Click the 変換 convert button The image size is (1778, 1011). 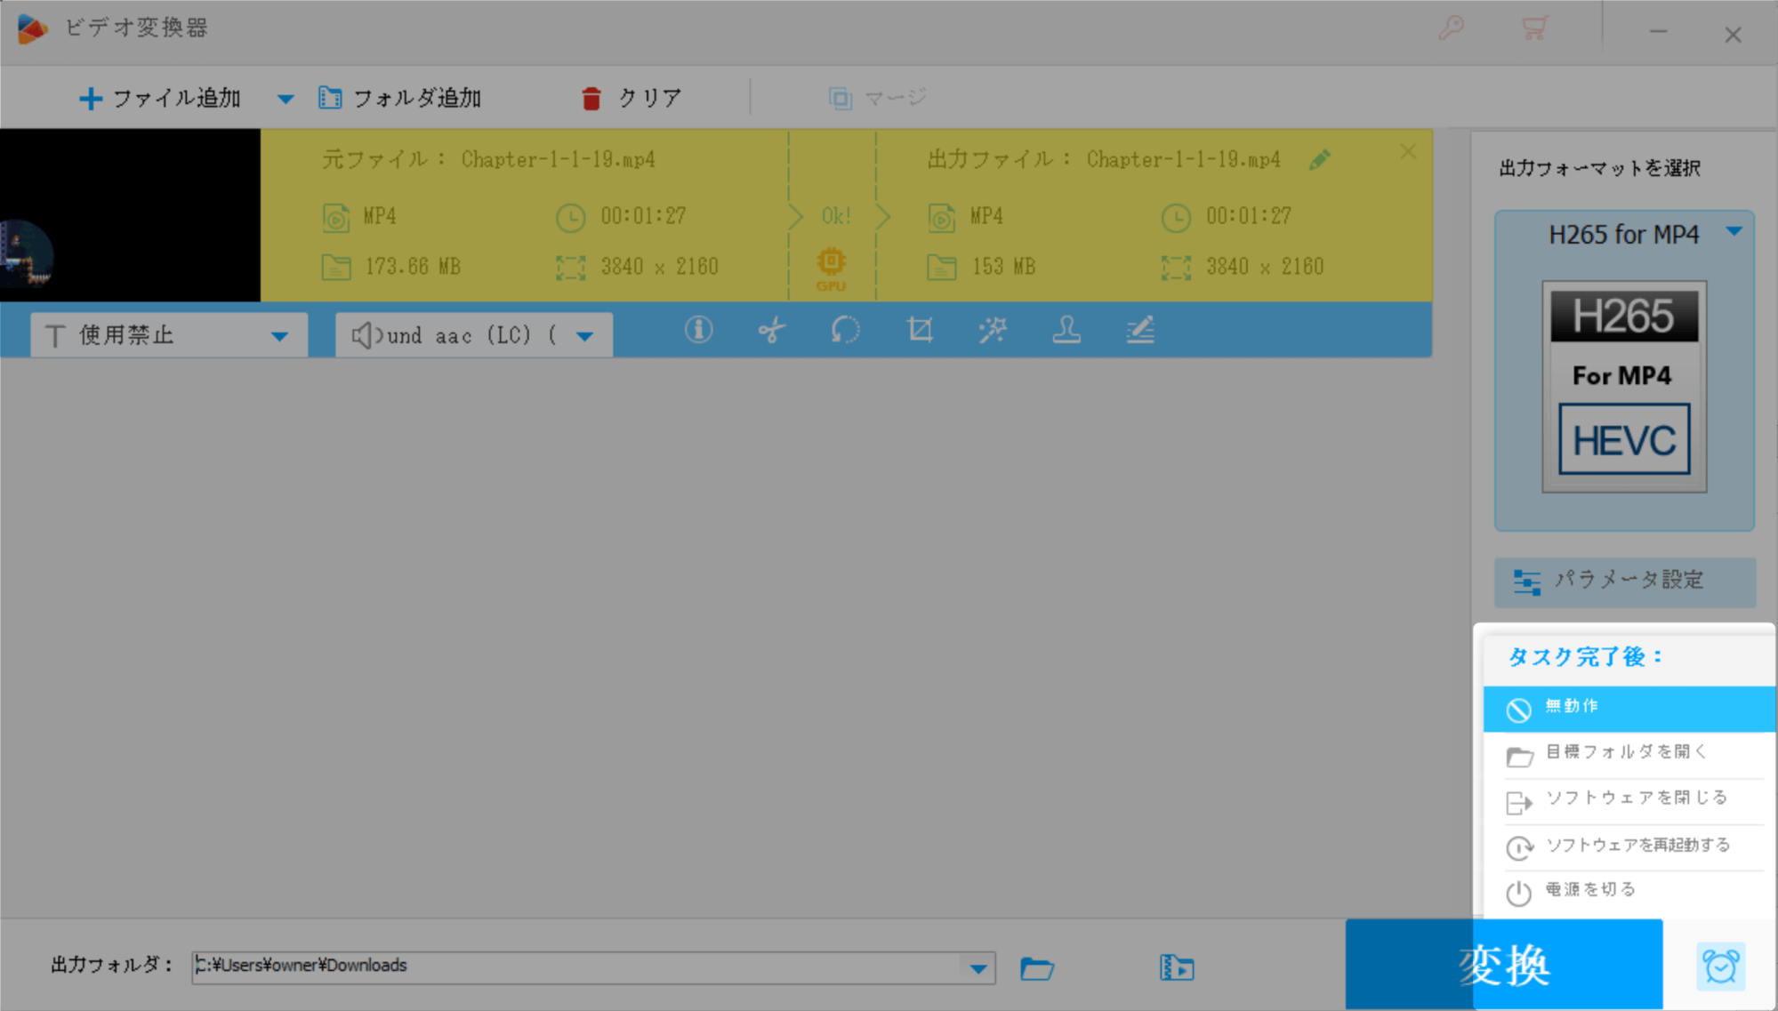(x=1503, y=965)
